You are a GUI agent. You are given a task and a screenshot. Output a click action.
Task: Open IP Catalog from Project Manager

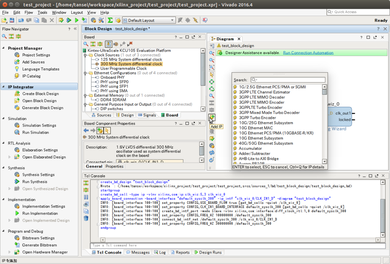[31, 76]
